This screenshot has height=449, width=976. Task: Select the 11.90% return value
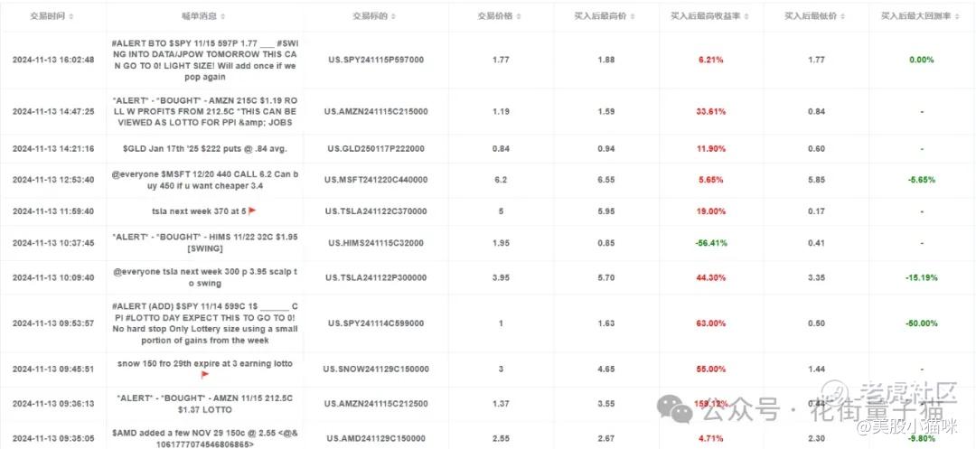(710, 149)
